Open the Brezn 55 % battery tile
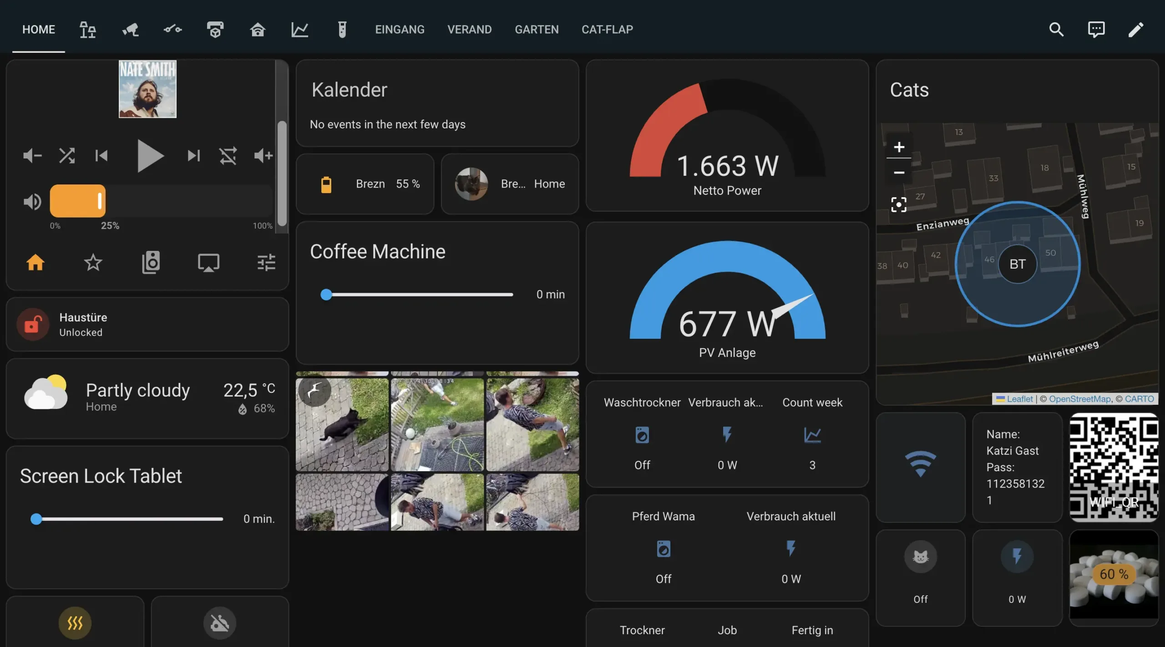 (x=365, y=184)
